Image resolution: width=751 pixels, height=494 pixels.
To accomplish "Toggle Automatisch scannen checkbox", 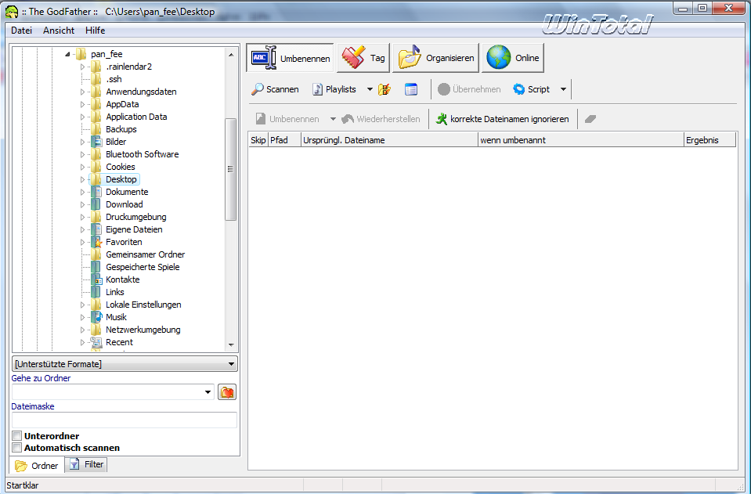I will [17, 448].
